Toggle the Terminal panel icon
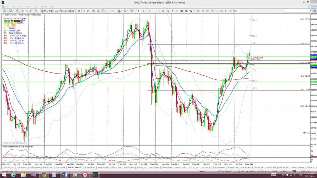Viewport: 317px width, 178px height. tap(32, 11)
